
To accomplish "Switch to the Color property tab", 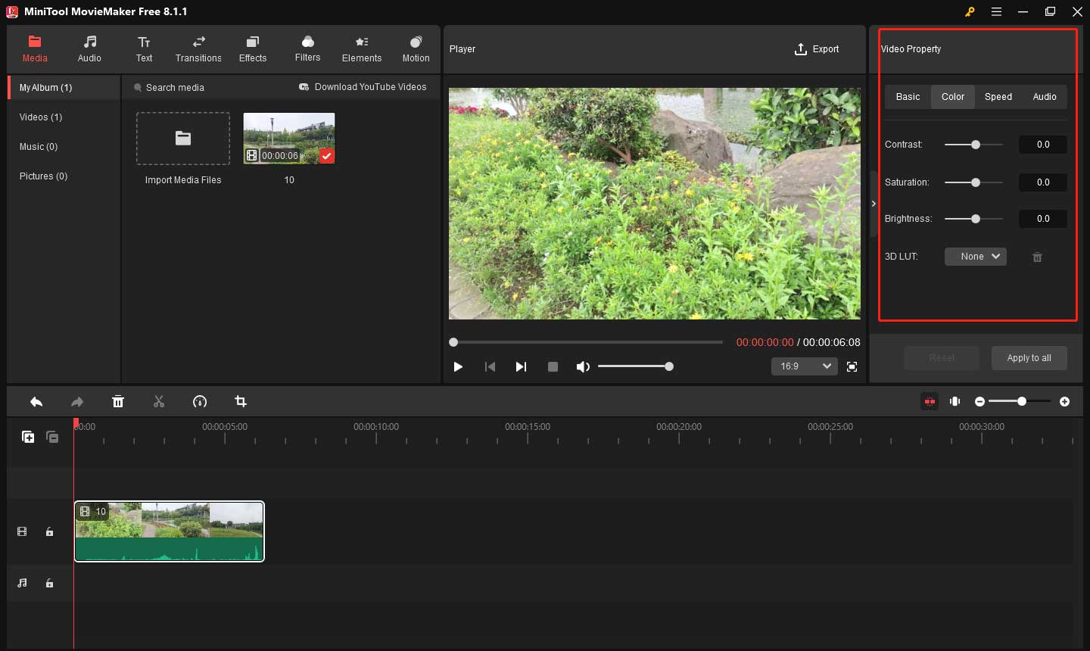I will tap(952, 97).
